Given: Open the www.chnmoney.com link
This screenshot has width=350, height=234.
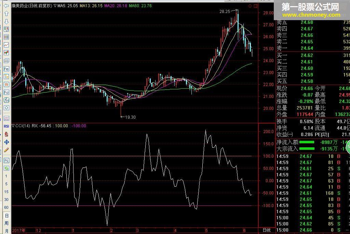Looking at the screenshot, I should (311, 15).
